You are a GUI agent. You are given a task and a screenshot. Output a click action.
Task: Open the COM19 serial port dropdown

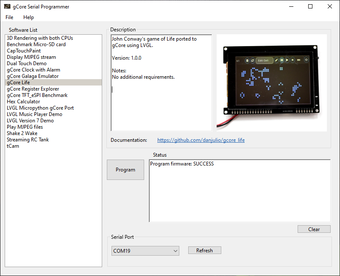(145, 251)
